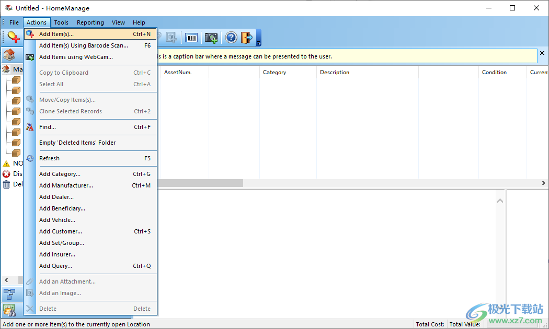Image resolution: width=549 pixels, height=329 pixels.
Task: Click the house locations pane icon
Action: 9,55
